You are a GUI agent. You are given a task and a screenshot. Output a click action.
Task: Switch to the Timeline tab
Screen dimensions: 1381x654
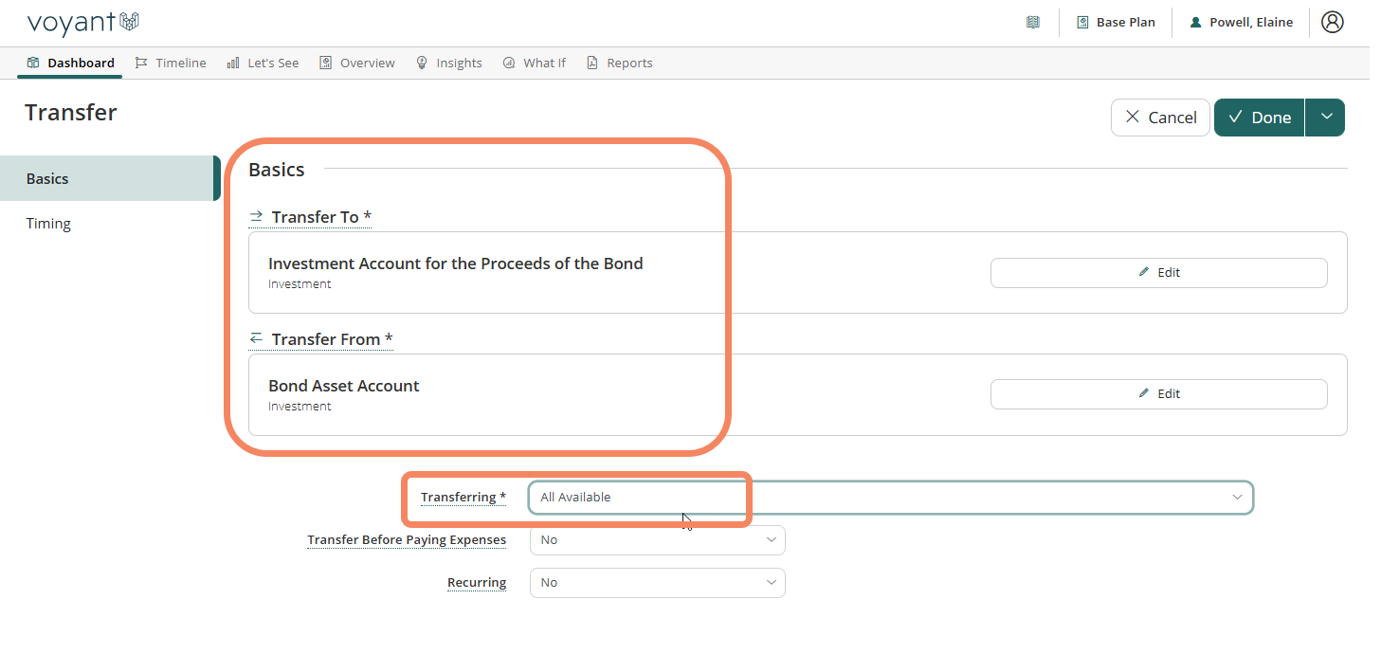pyautogui.click(x=171, y=63)
